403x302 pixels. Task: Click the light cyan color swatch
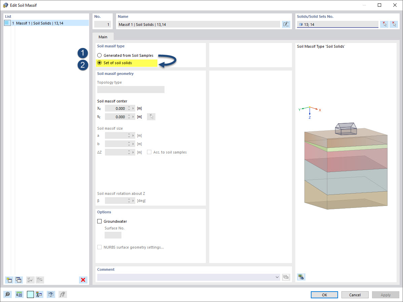click(x=30, y=294)
